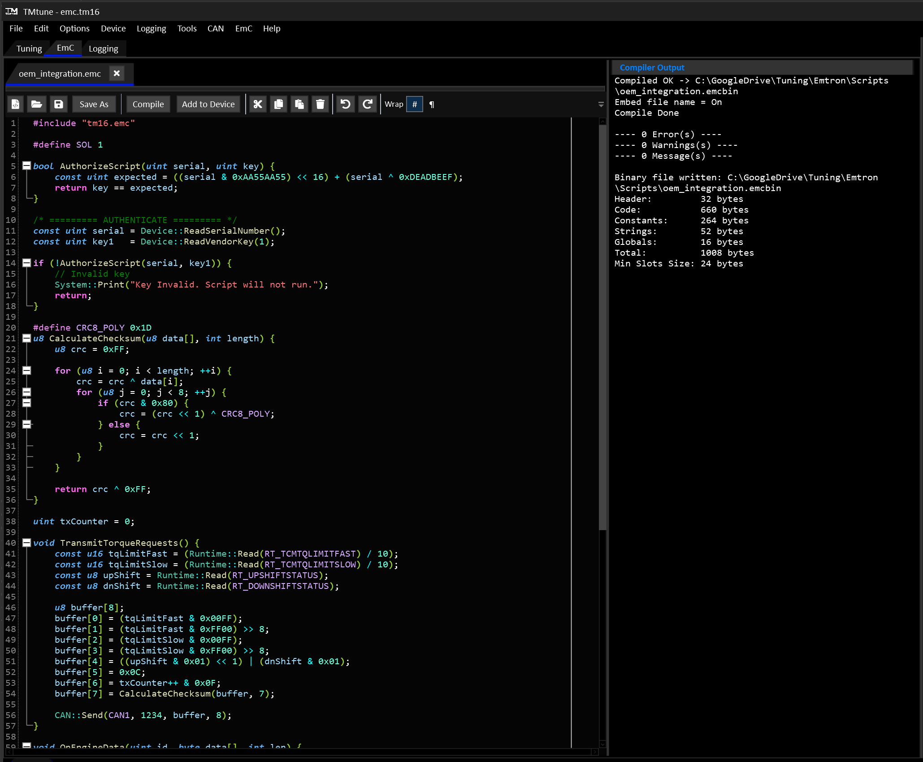This screenshot has height=762, width=923.
Task: Collapse the TransmitTorqueRequests function on line 40
Action: tap(27, 543)
